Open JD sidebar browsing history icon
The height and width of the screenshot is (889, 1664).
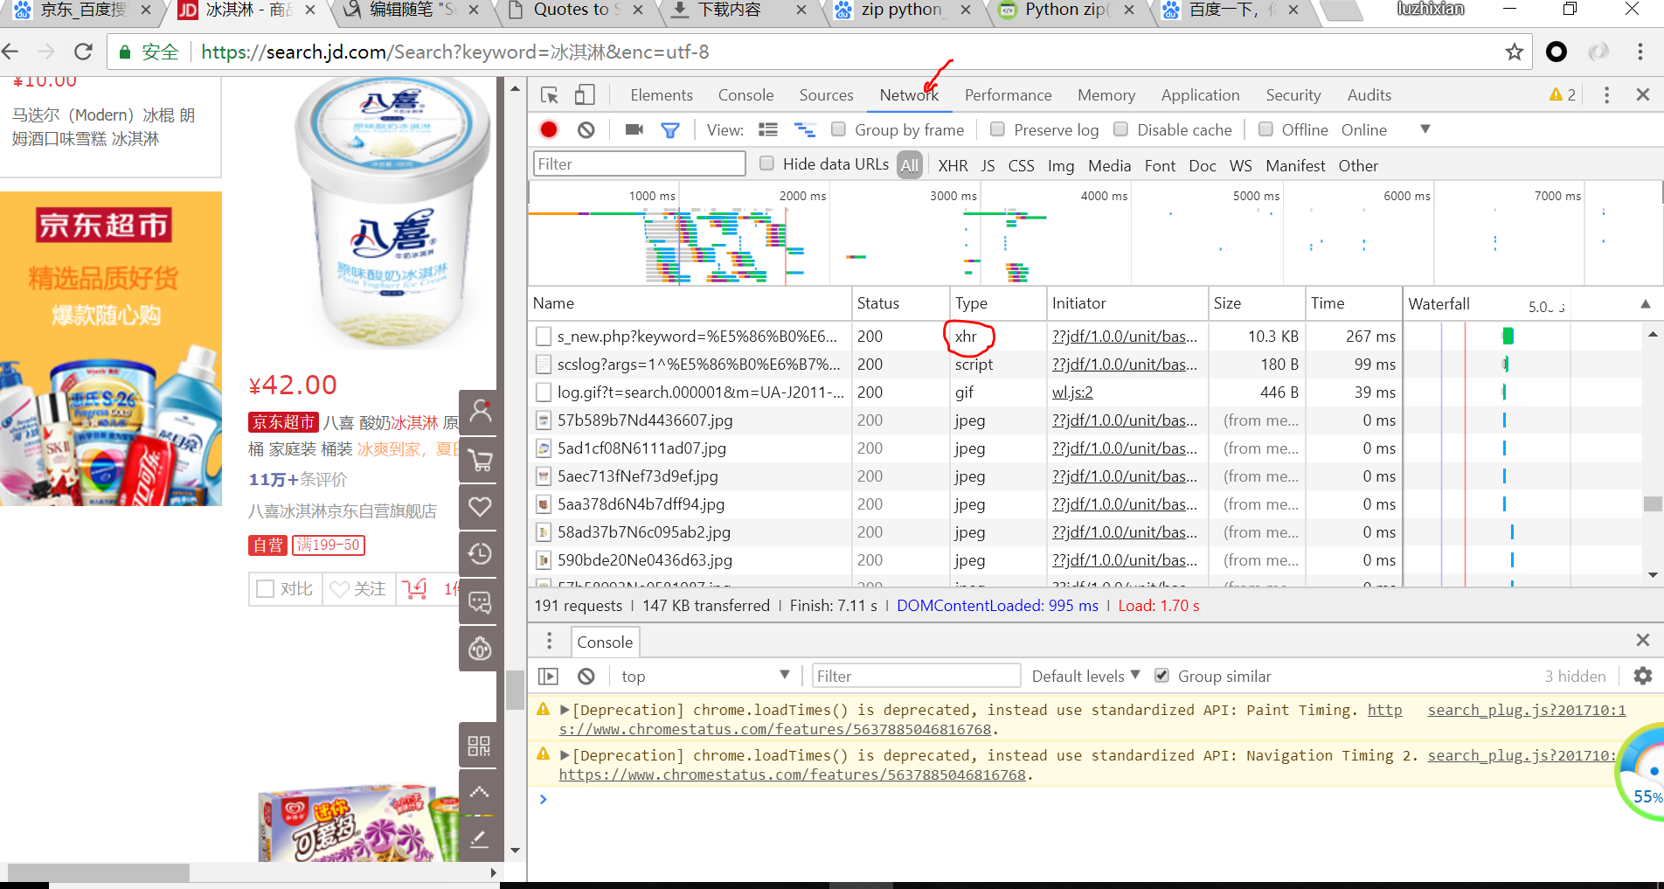(480, 554)
